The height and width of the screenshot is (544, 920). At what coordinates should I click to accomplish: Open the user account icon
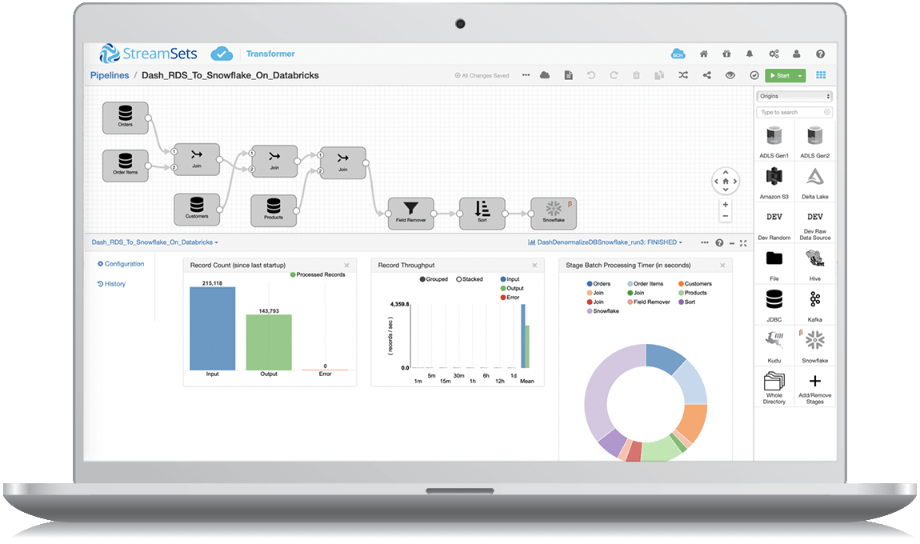pyautogui.click(x=796, y=54)
